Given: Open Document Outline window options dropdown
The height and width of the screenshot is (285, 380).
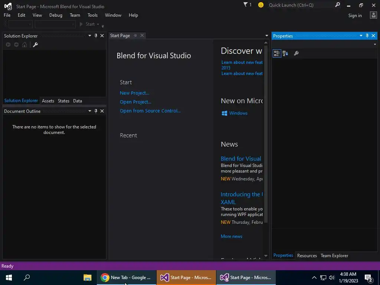Looking at the screenshot, I should (90, 111).
